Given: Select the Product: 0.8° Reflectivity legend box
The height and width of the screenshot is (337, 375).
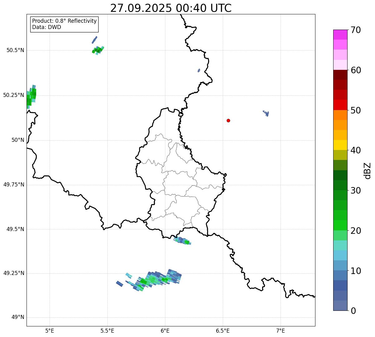Looking at the screenshot, I should [65, 24].
